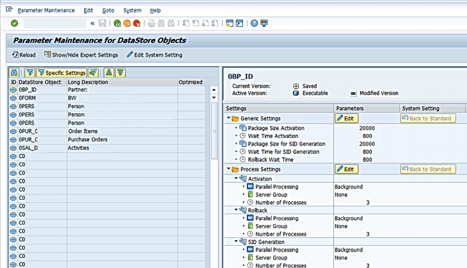This screenshot has width=467, height=268.
Task: Click Edit System Setting button
Action: coord(154,55)
